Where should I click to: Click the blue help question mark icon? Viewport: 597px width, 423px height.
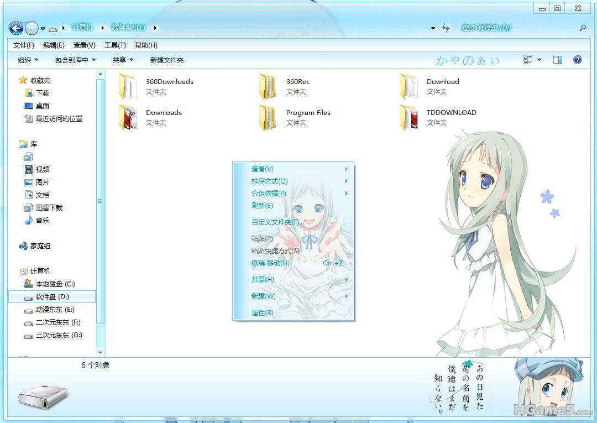click(x=578, y=60)
